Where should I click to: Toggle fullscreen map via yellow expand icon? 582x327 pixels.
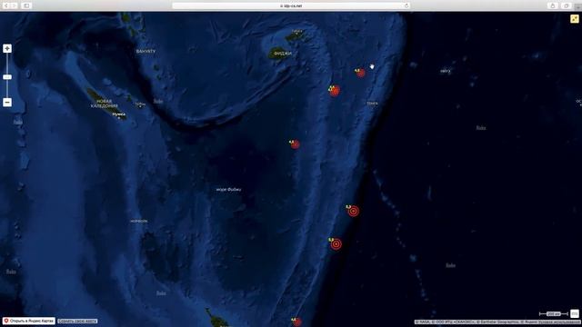tap(575, 18)
